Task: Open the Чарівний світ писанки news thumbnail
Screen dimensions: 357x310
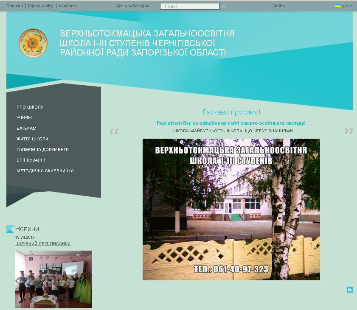Action: coord(53,279)
